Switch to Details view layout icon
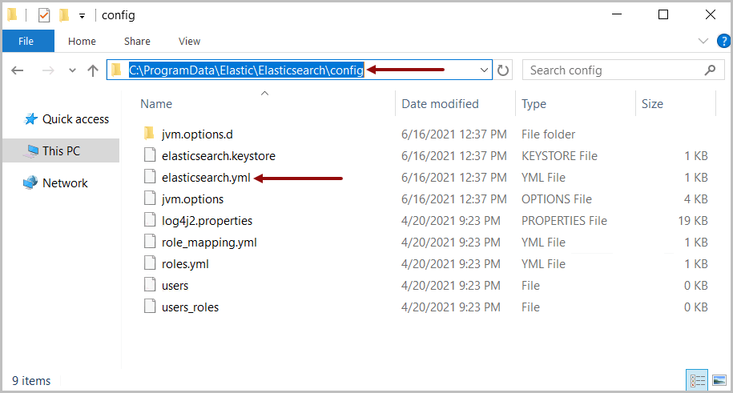The height and width of the screenshot is (393, 733). point(698,380)
